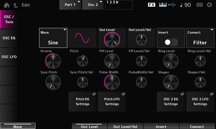Select the Octave knob
The height and width of the screenshot is (129, 216).
53,60
